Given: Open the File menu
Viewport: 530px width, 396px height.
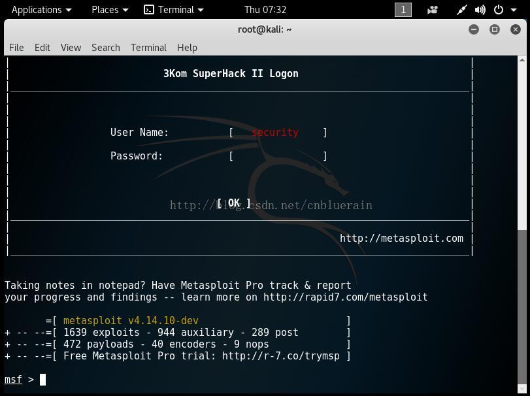Looking at the screenshot, I should pos(16,48).
